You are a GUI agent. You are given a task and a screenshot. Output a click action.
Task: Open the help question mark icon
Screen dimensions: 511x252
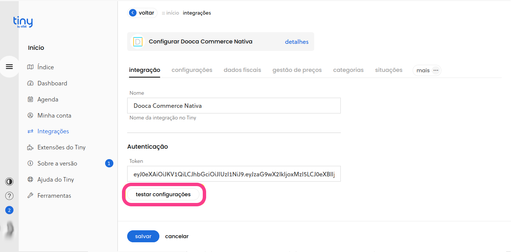point(9,196)
